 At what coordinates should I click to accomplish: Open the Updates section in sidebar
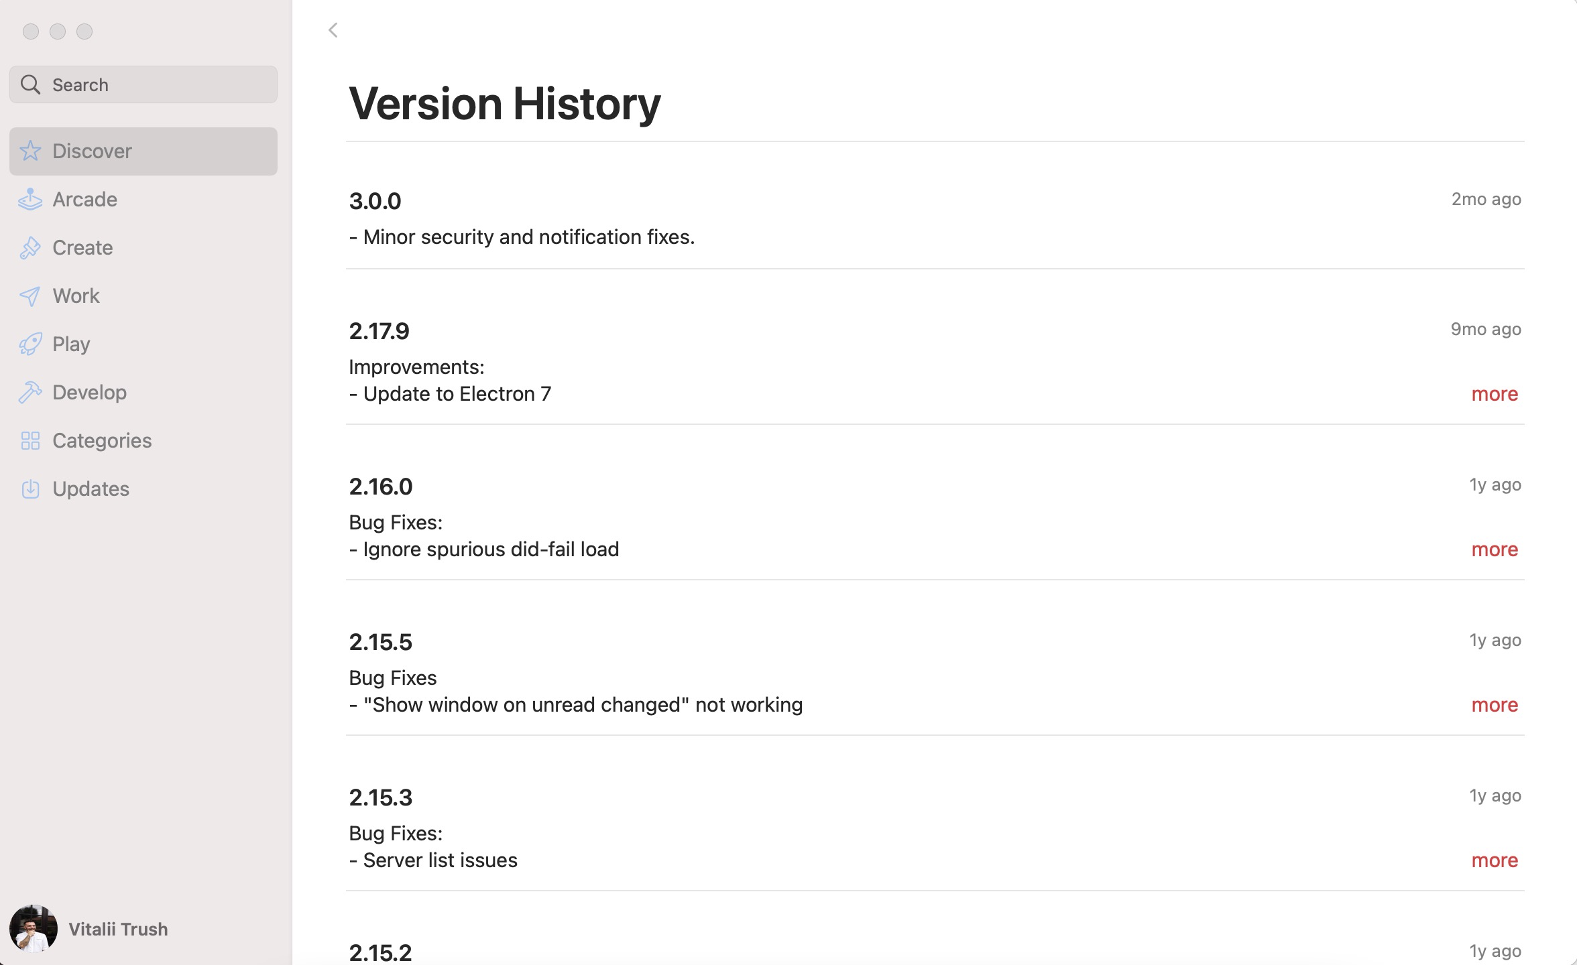[x=91, y=489]
